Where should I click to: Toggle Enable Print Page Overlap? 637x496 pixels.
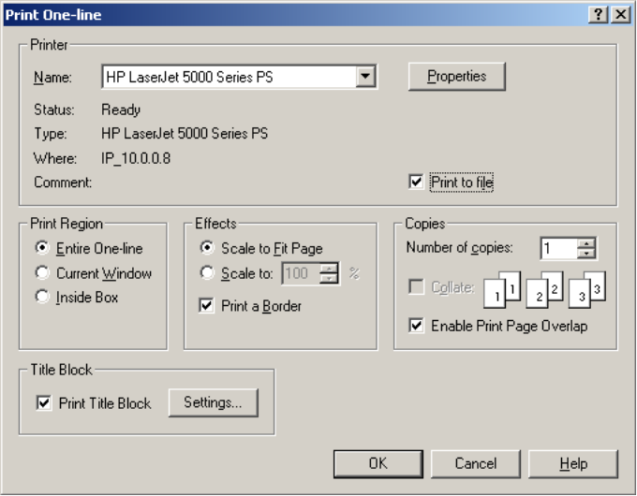click(416, 326)
